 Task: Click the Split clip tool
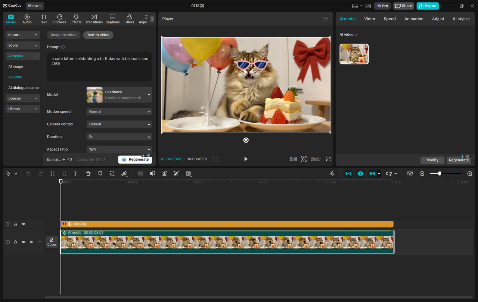point(53,173)
